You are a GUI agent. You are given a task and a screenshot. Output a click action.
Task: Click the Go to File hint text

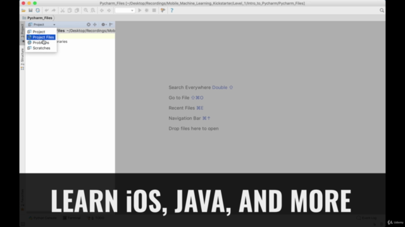[x=186, y=98]
